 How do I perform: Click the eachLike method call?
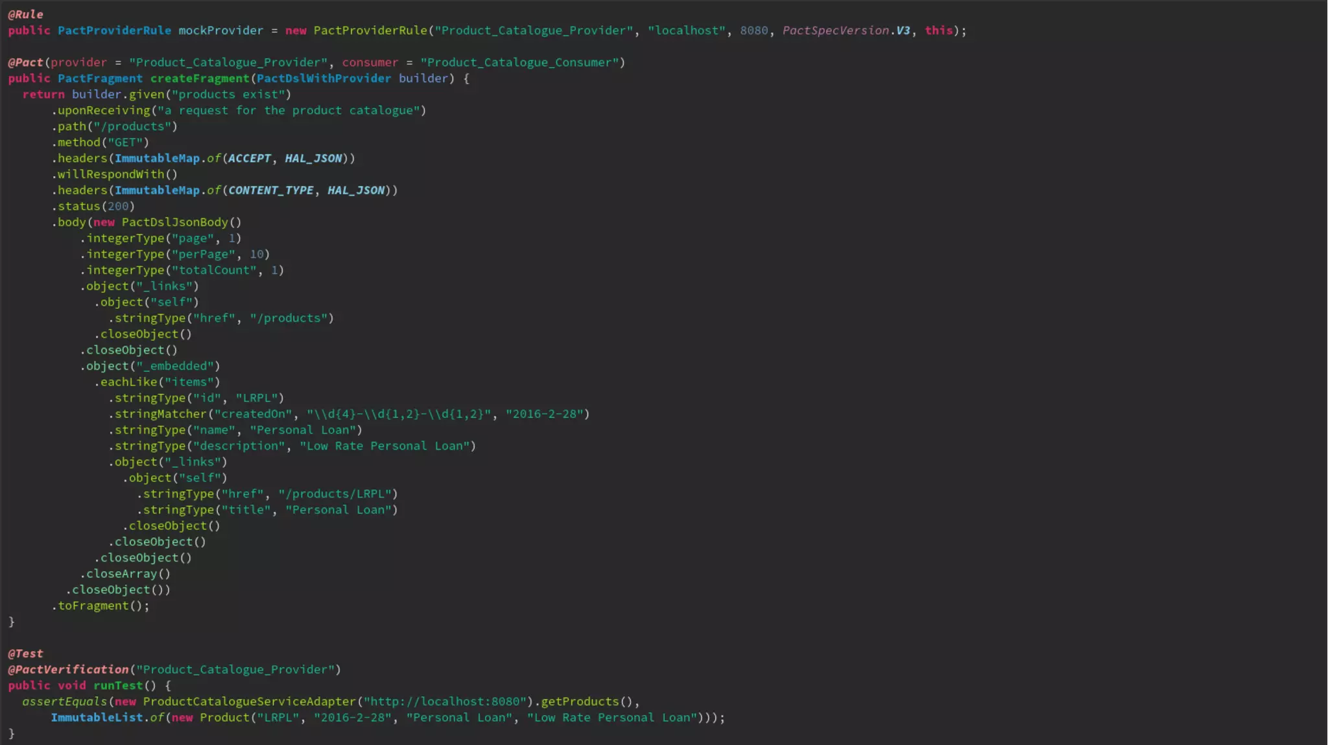(x=128, y=382)
